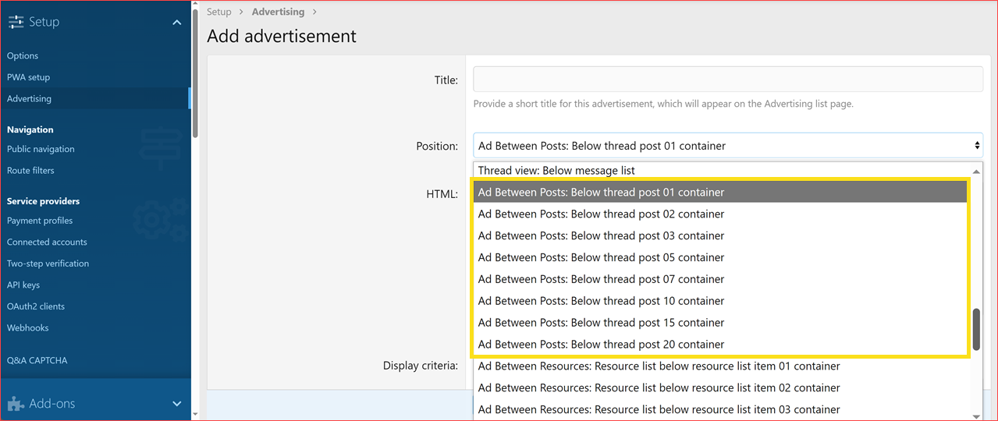Open the Position dropdown selector
998x421 pixels.
(727, 146)
